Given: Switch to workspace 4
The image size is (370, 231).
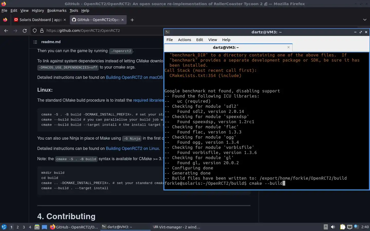Looking at the screenshot, I should coord(30,227).
